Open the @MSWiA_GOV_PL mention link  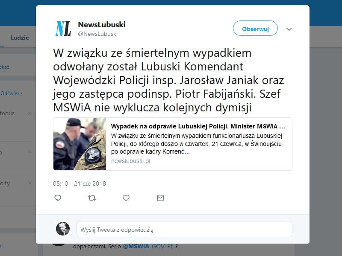[x=148, y=247]
